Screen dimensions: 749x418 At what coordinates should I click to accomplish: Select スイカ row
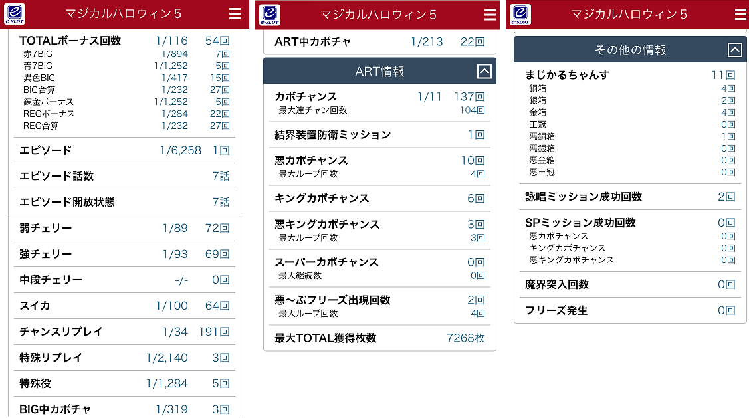(x=124, y=306)
